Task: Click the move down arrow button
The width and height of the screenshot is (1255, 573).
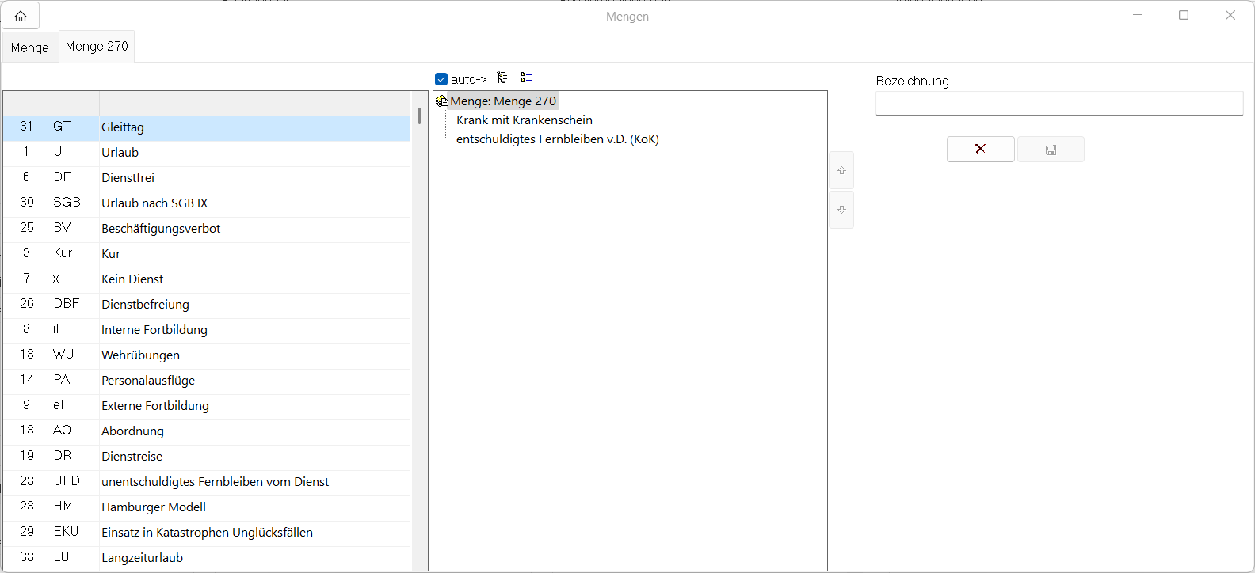Action: coord(841,210)
